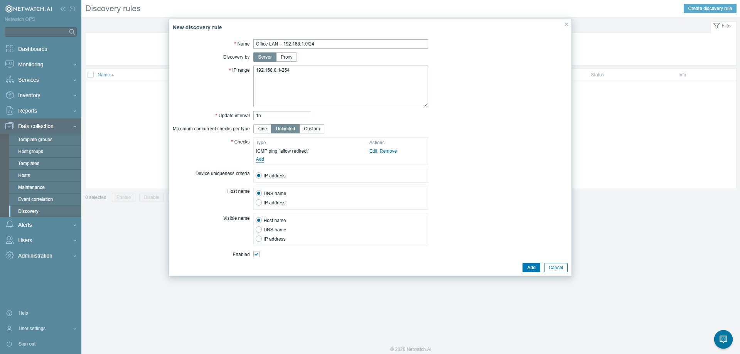Click the Alerts bell icon
Viewport: 740px width, 354px height.
coord(10,225)
